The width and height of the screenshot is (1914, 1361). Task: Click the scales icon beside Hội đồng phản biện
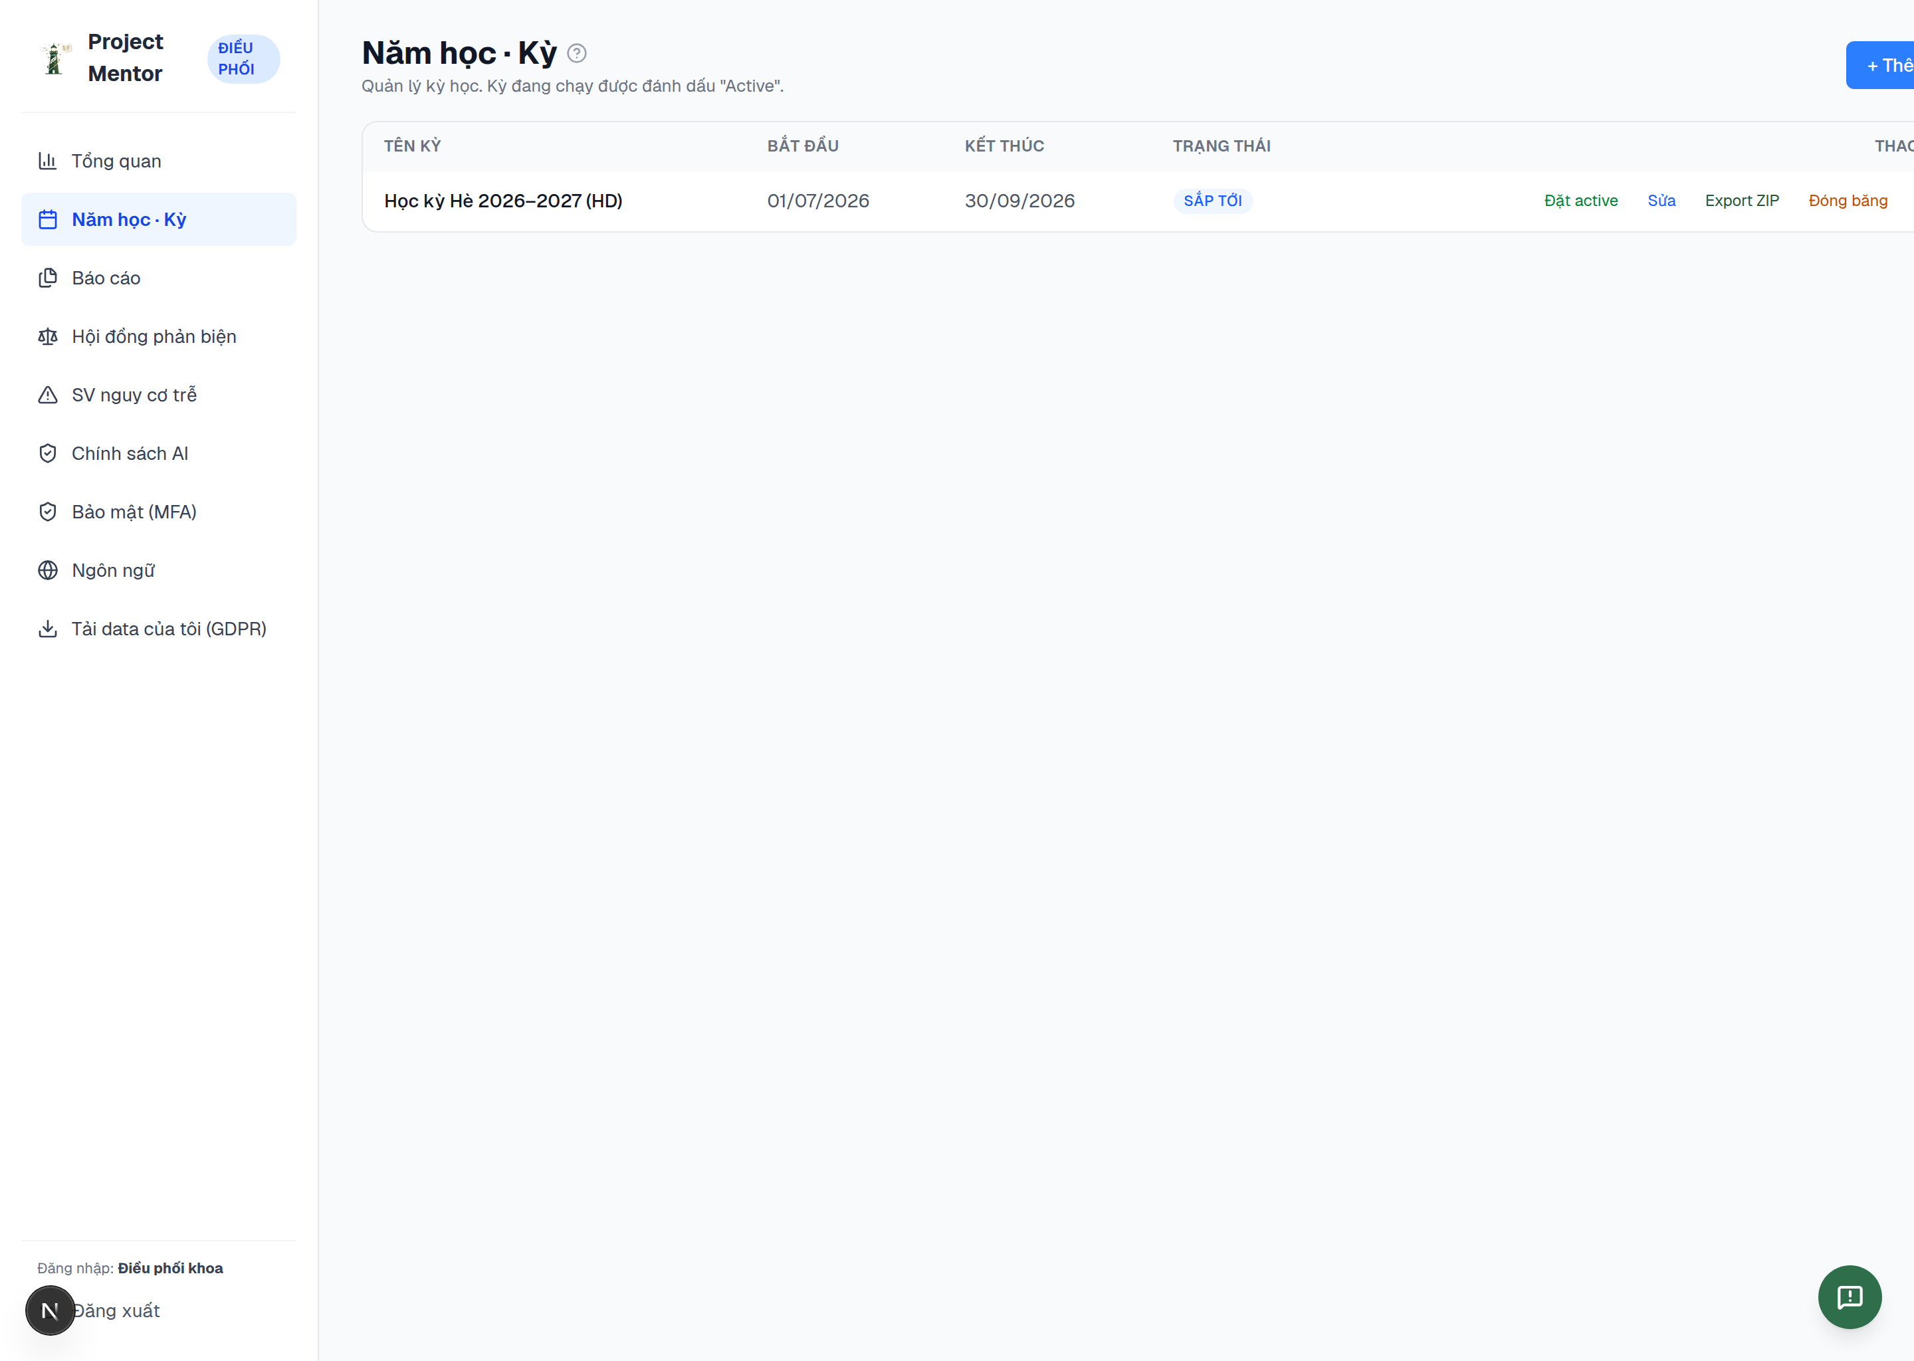click(x=48, y=337)
